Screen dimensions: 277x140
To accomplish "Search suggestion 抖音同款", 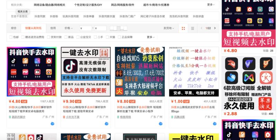I will coord(40,16).
